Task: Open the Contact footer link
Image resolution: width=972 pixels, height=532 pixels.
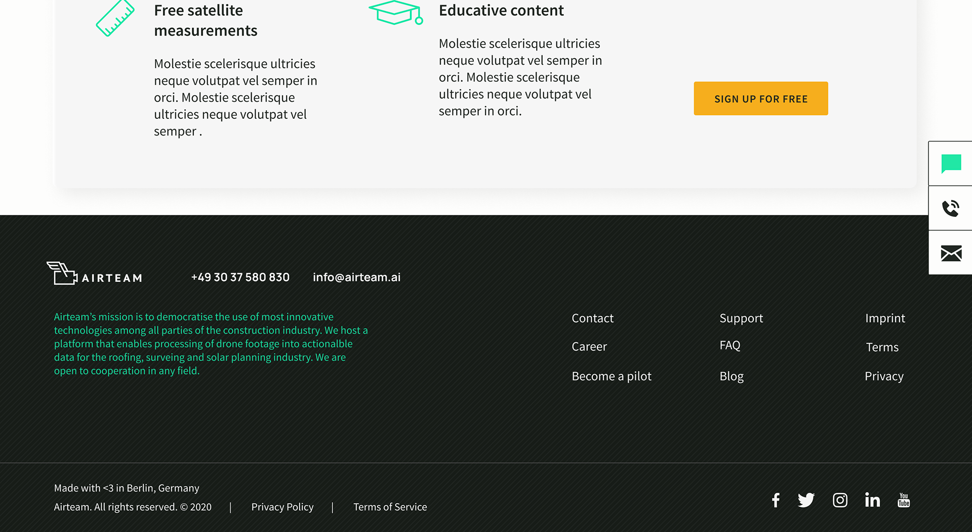Action: [592, 318]
